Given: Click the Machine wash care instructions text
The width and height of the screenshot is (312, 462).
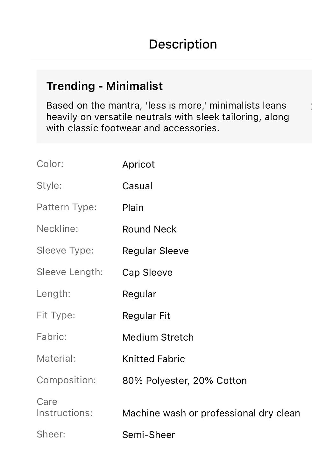Looking at the screenshot, I should click(211, 413).
